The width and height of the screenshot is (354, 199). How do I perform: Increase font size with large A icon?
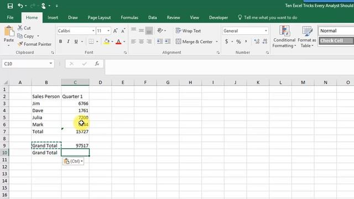point(115,31)
